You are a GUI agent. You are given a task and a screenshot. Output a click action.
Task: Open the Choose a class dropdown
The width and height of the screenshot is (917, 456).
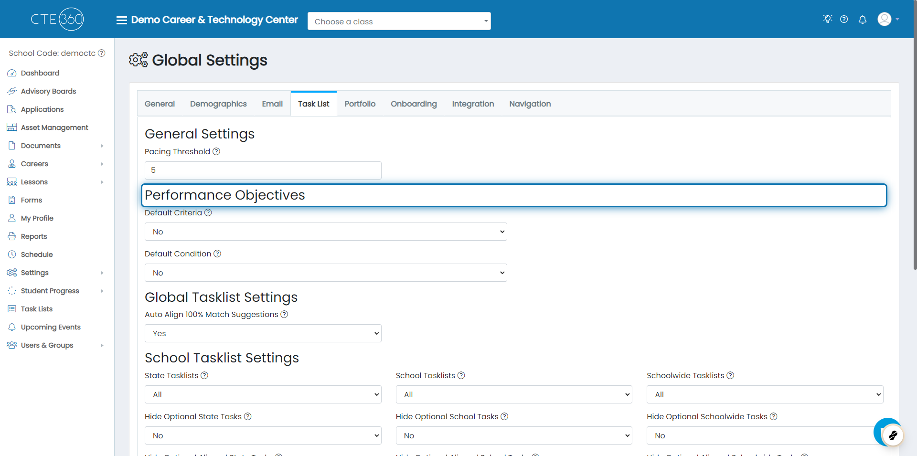coord(399,21)
